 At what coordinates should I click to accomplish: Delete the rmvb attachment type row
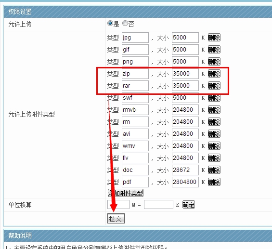point(214,110)
